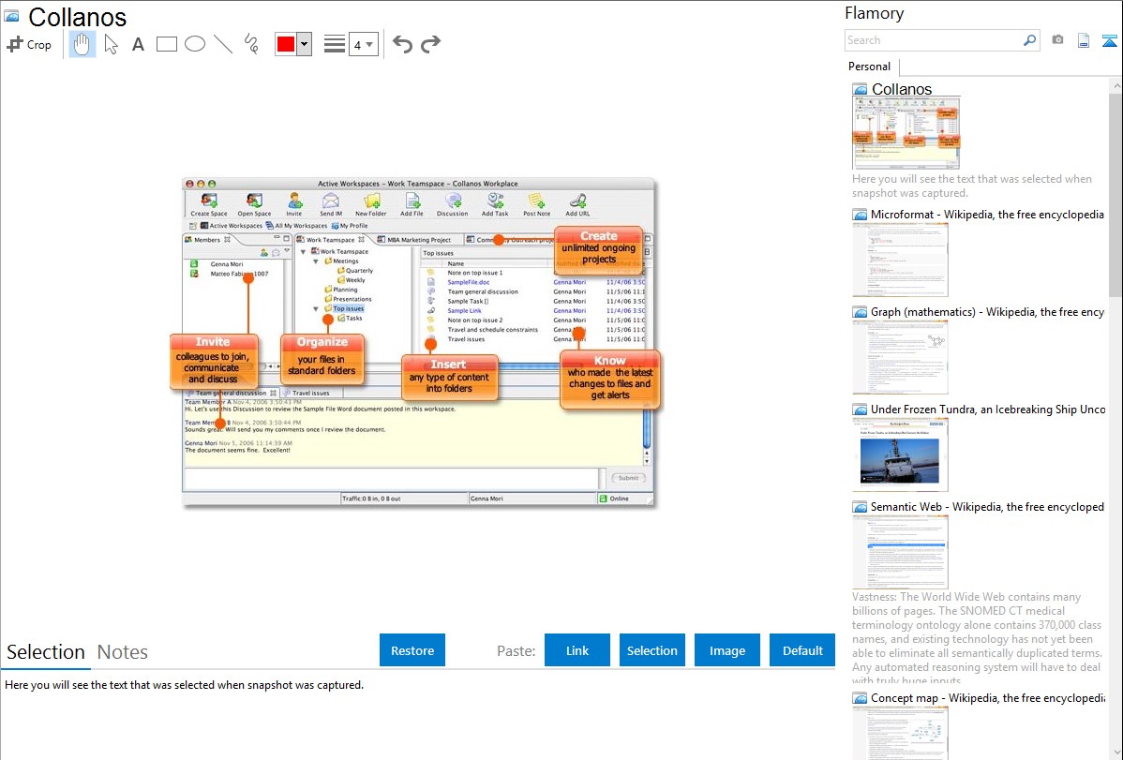Click the icon beside the Semantic Web entry
Image resolution: width=1123 pixels, height=760 pixels.
coord(860,506)
